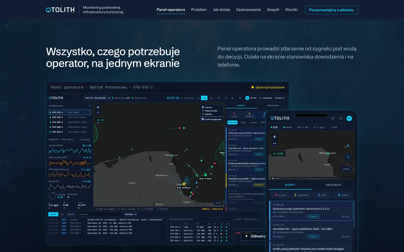
Task: Open the Jak działa menu item
Action: tap(221, 10)
